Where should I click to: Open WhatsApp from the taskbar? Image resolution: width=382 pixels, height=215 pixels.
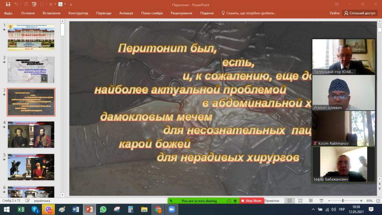[x=103, y=209]
